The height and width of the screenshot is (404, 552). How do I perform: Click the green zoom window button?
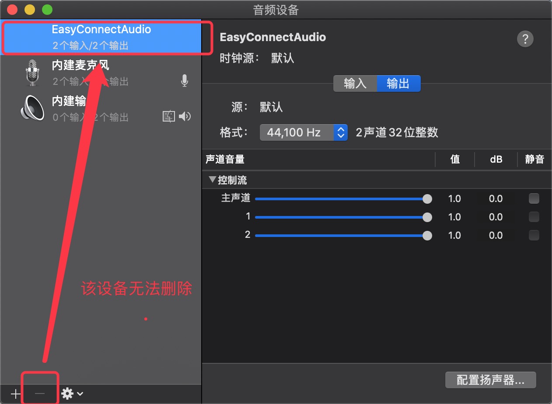(x=47, y=9)
